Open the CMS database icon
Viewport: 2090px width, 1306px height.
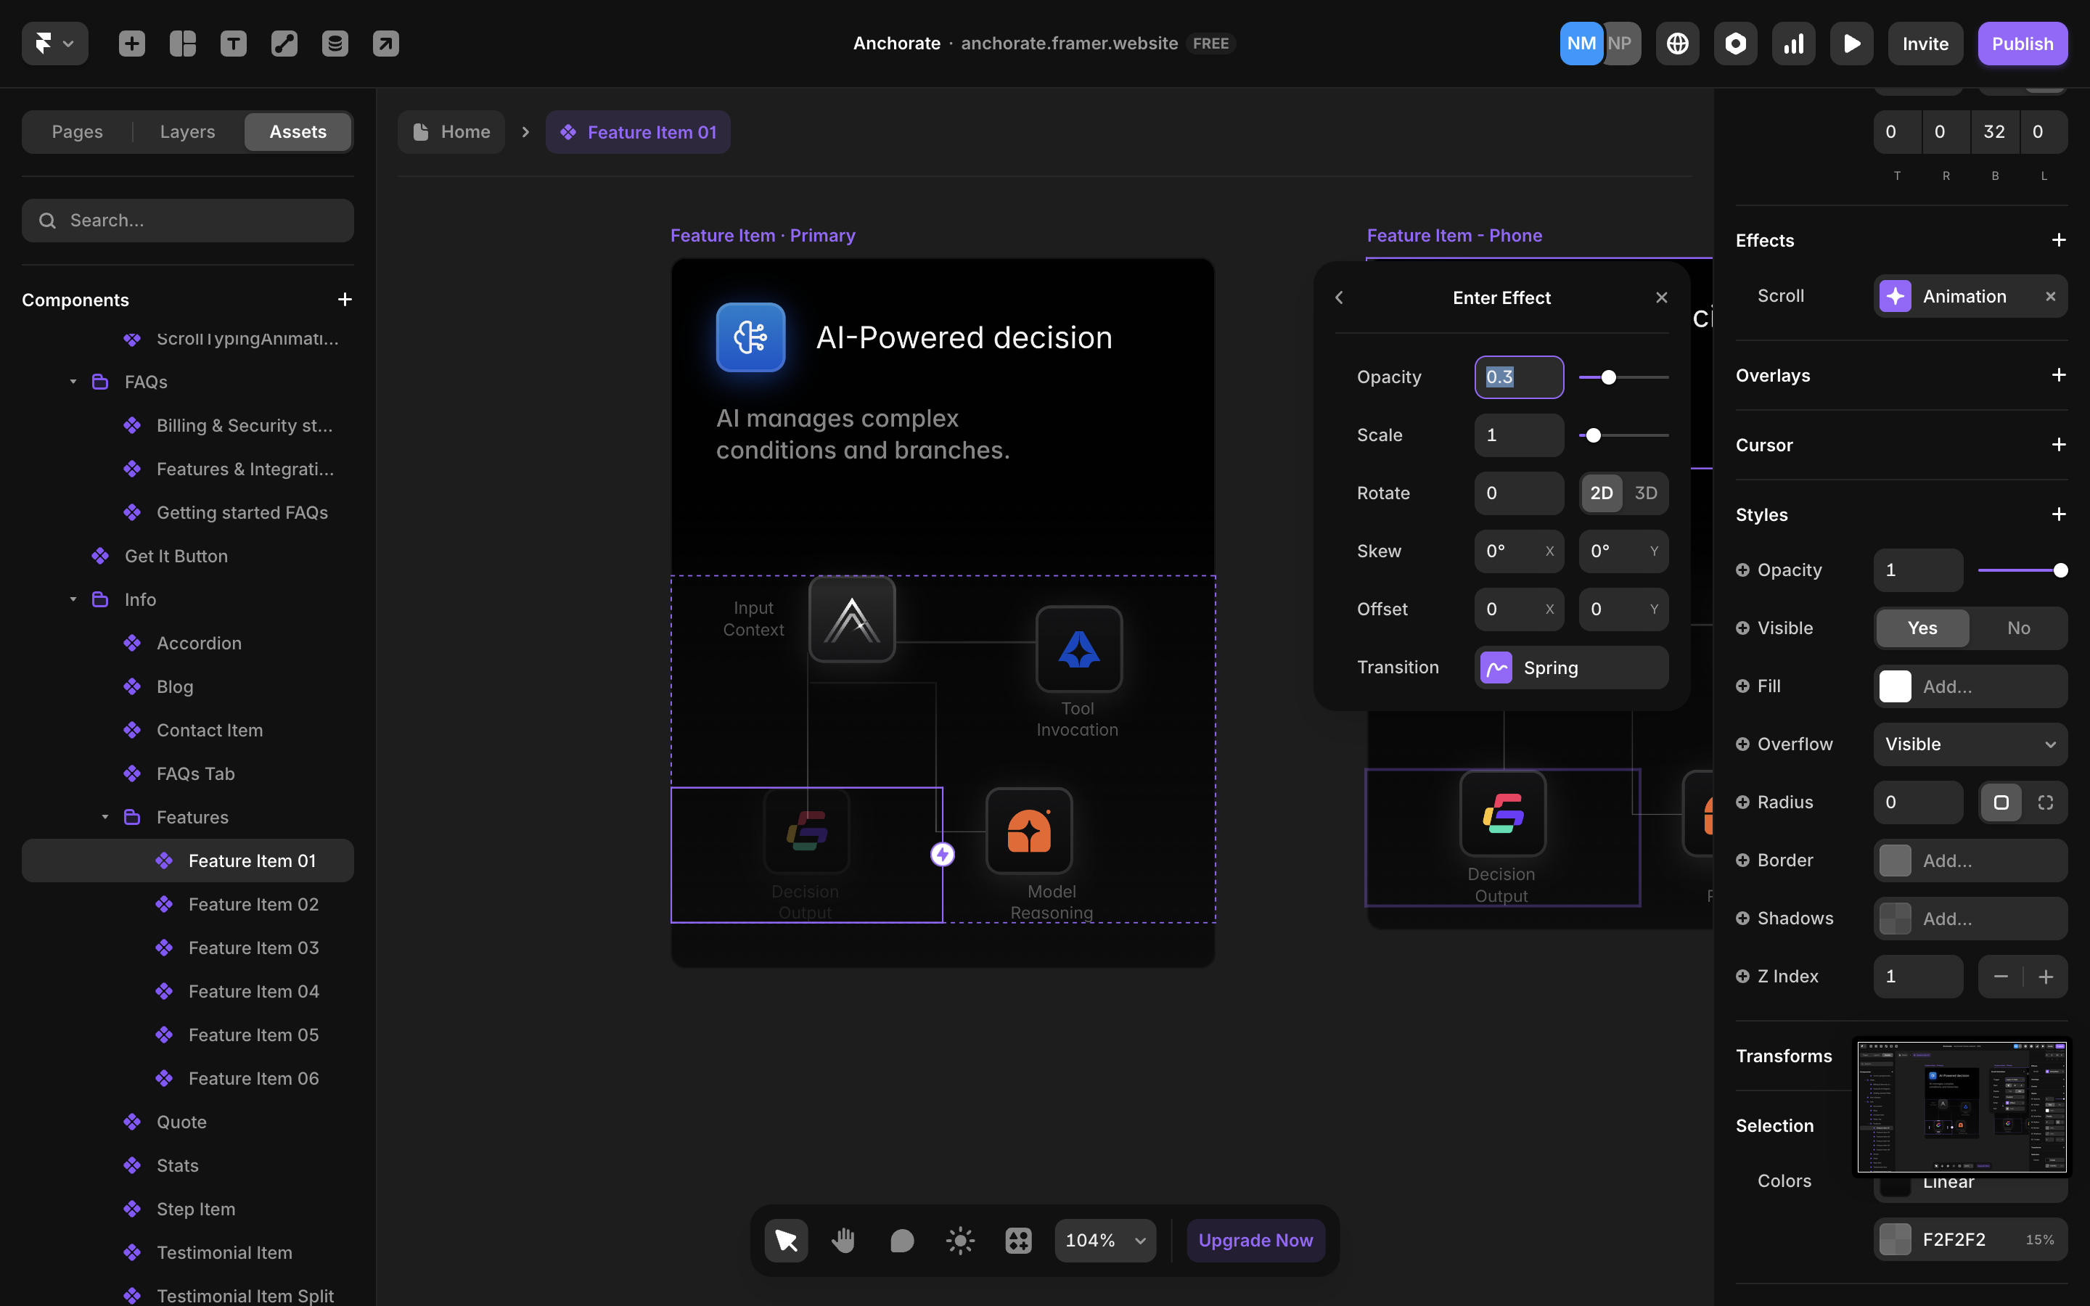pyautogui.click(x=335, y=44)
